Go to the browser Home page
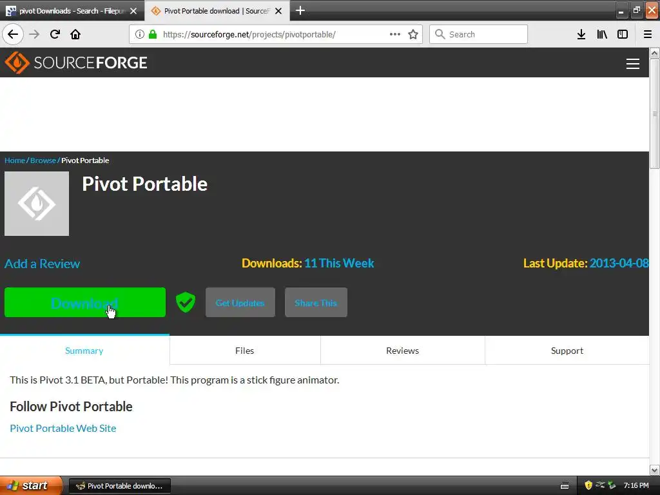This screenshot has height=495, width=660. click(x=75, y=34)
